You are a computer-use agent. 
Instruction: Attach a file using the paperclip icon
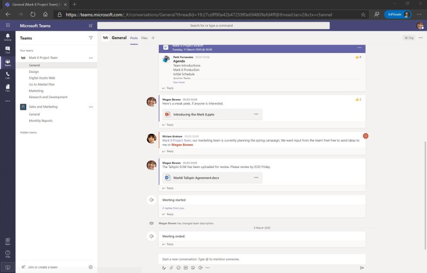171,268
